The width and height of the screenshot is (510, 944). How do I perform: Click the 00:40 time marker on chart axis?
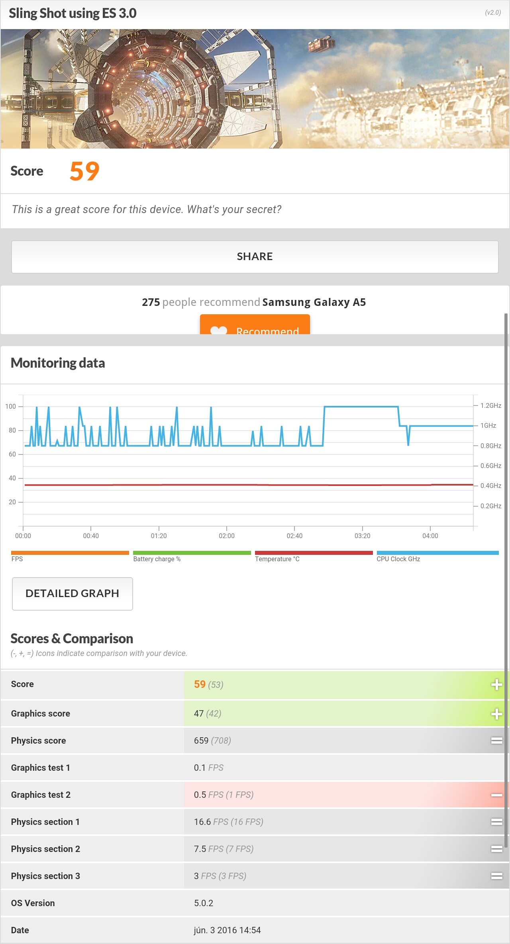coord(91,536)
